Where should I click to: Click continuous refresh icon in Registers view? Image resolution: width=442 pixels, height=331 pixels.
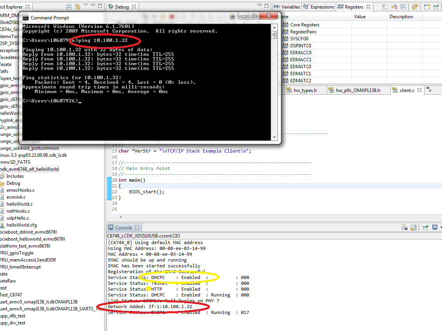415,7
